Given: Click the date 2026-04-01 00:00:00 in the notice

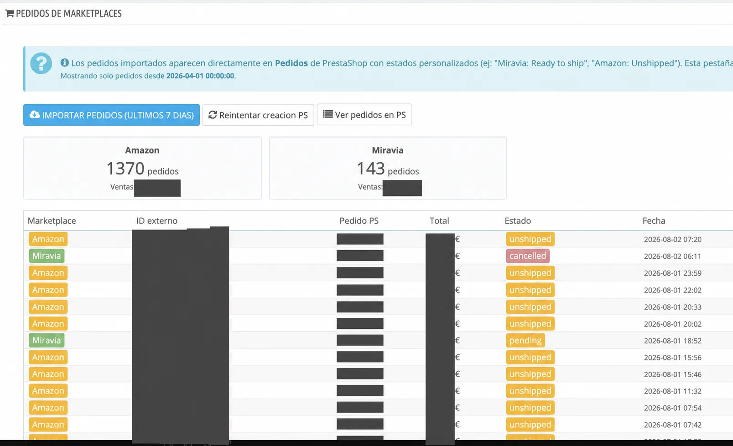Looking at the screenshot, I should [200, 76].
